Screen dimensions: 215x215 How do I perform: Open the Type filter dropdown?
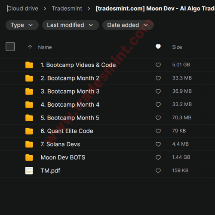[22, 25]
